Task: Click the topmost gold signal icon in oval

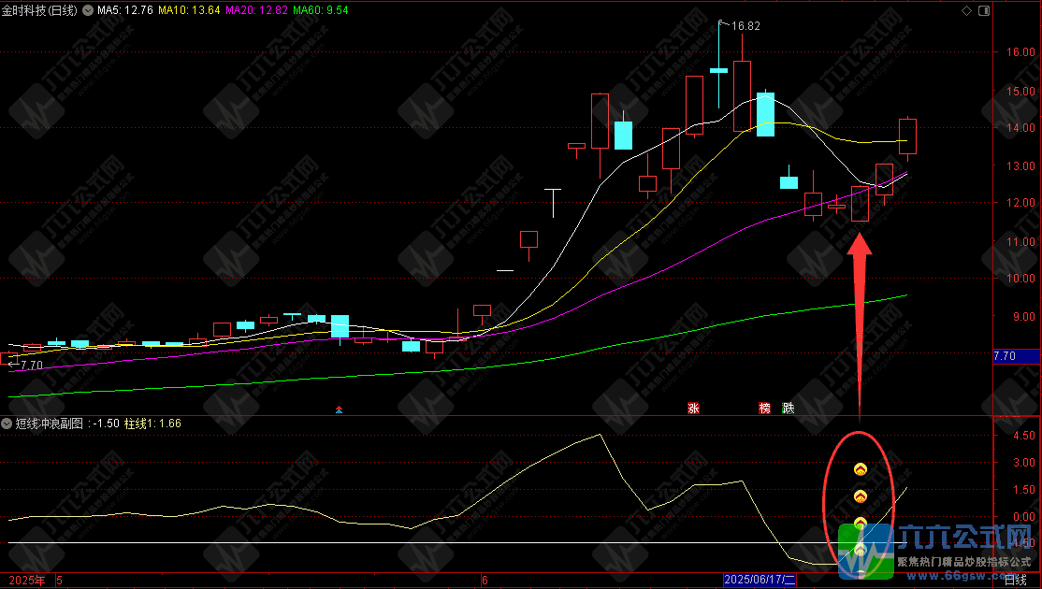Action: pos(860,468)
